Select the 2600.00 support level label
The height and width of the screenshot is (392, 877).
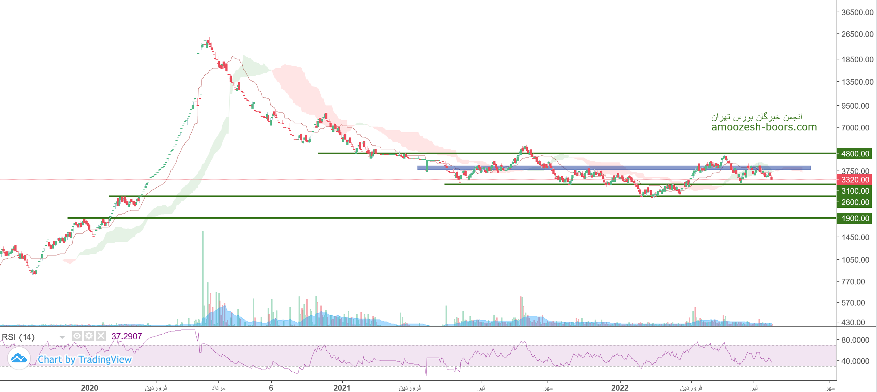[854, 202]
